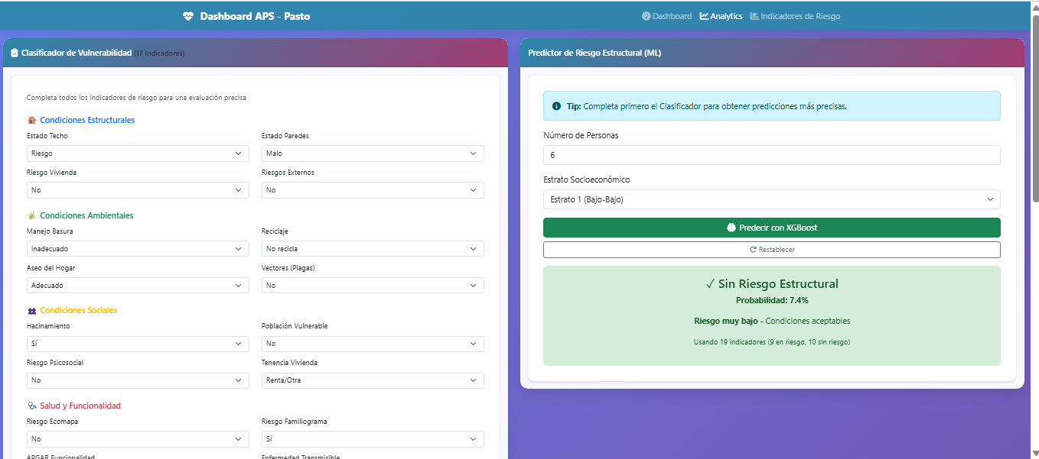Open the Estrato Socioeconómico dropdown
Image resolution: width=1039 pixels, height=459 pixels.
772,199
